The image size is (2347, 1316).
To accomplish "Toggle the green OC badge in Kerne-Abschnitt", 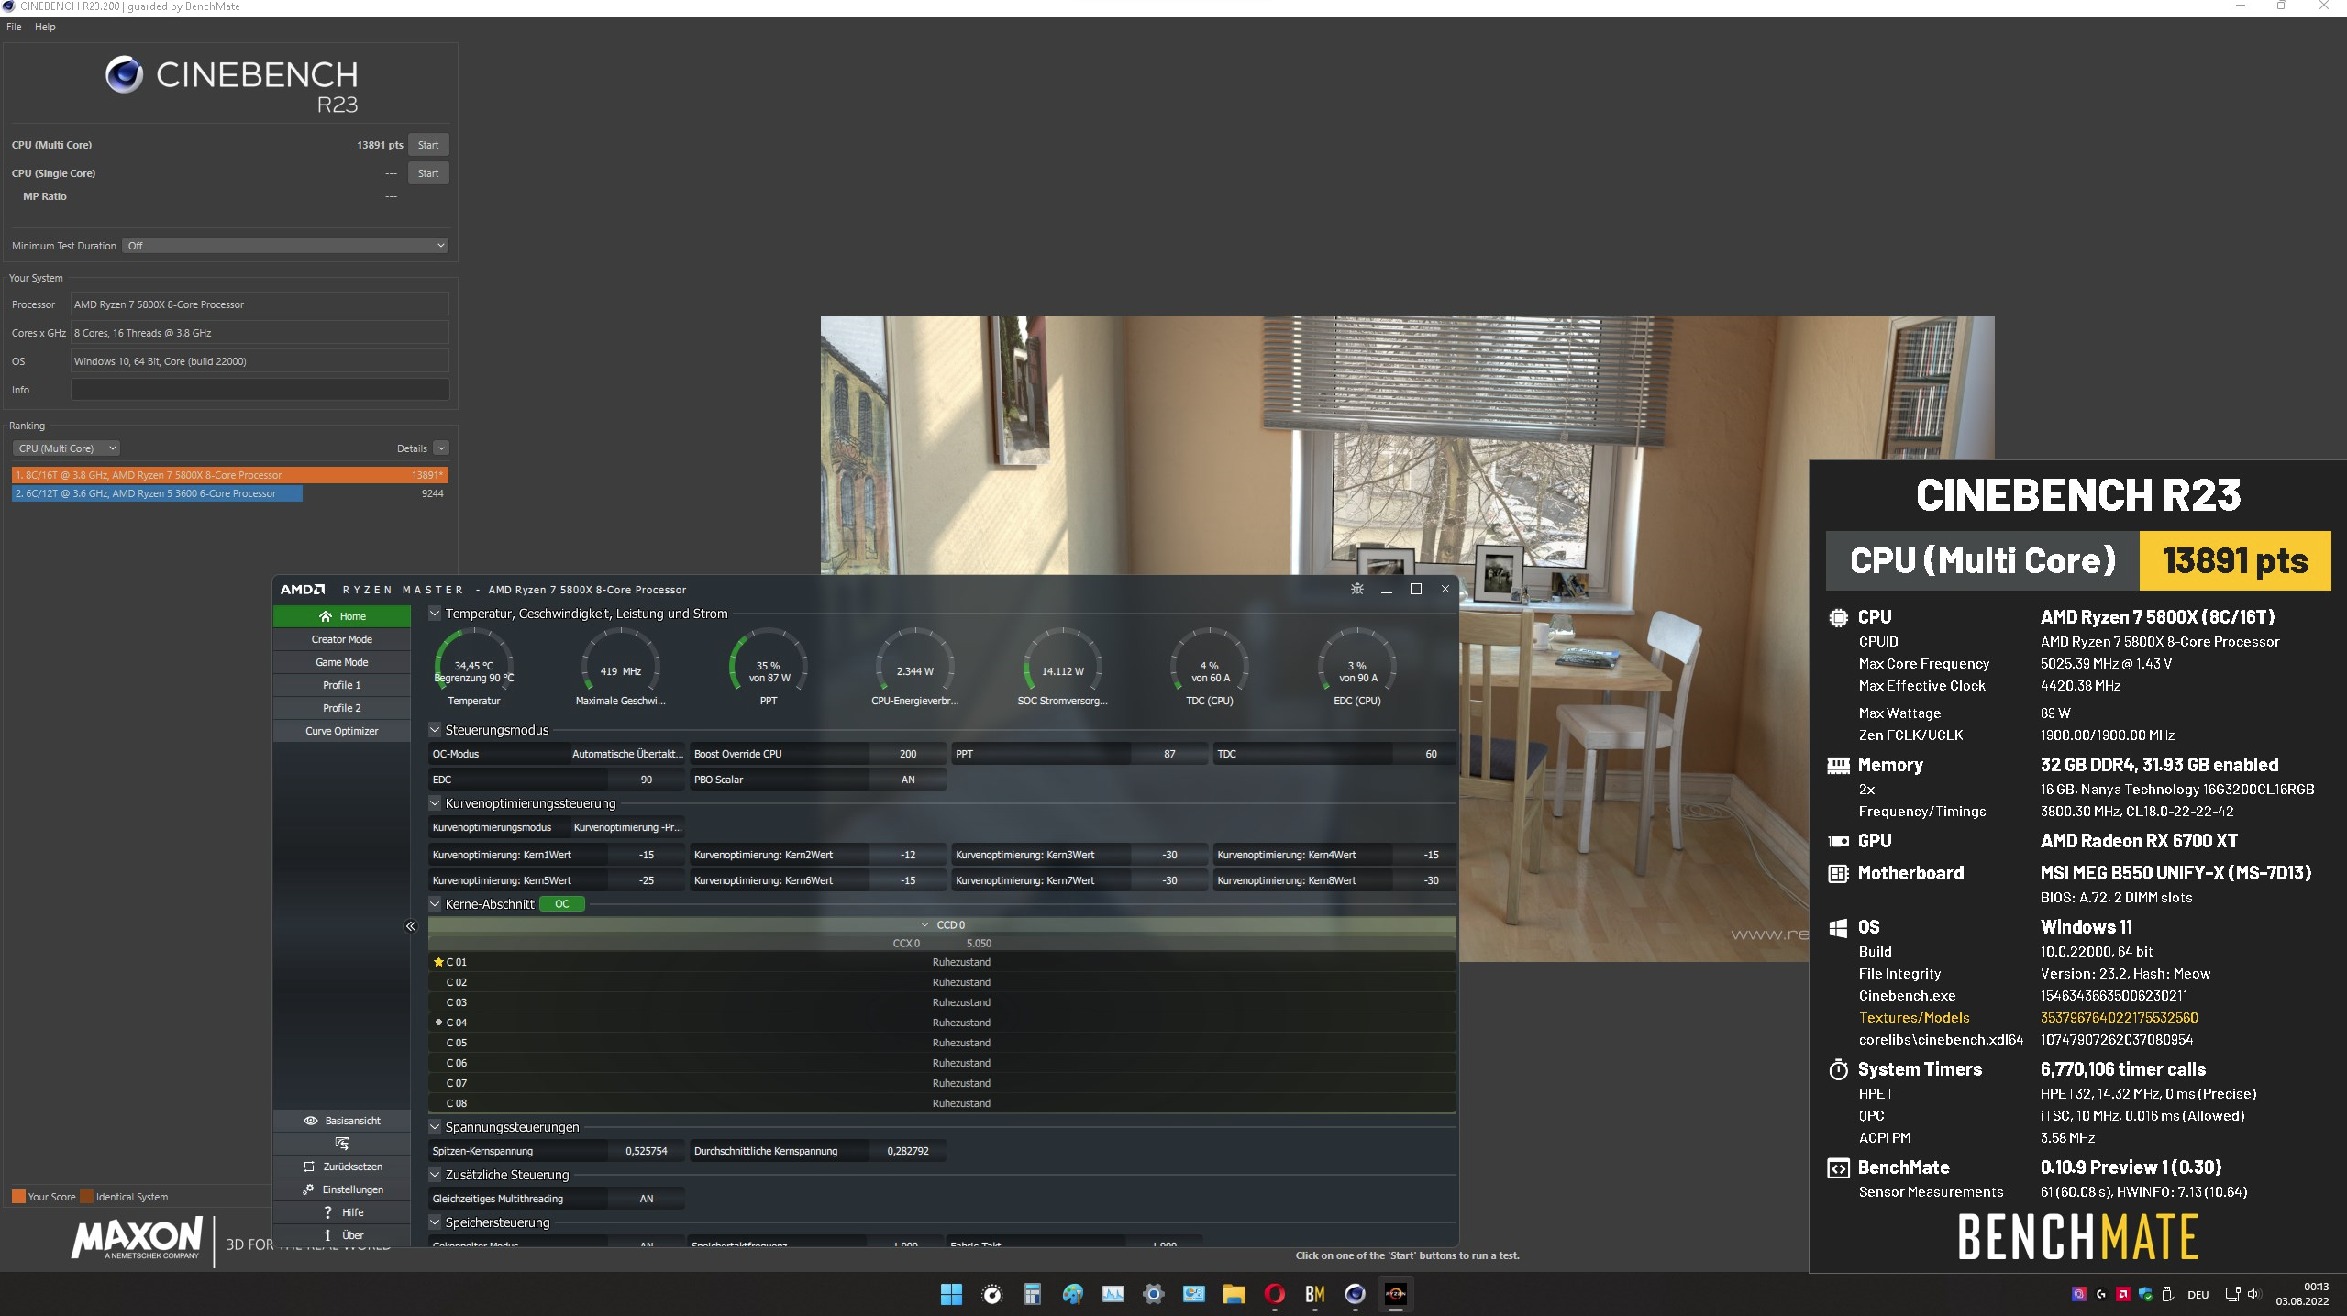I will (561, 904).
